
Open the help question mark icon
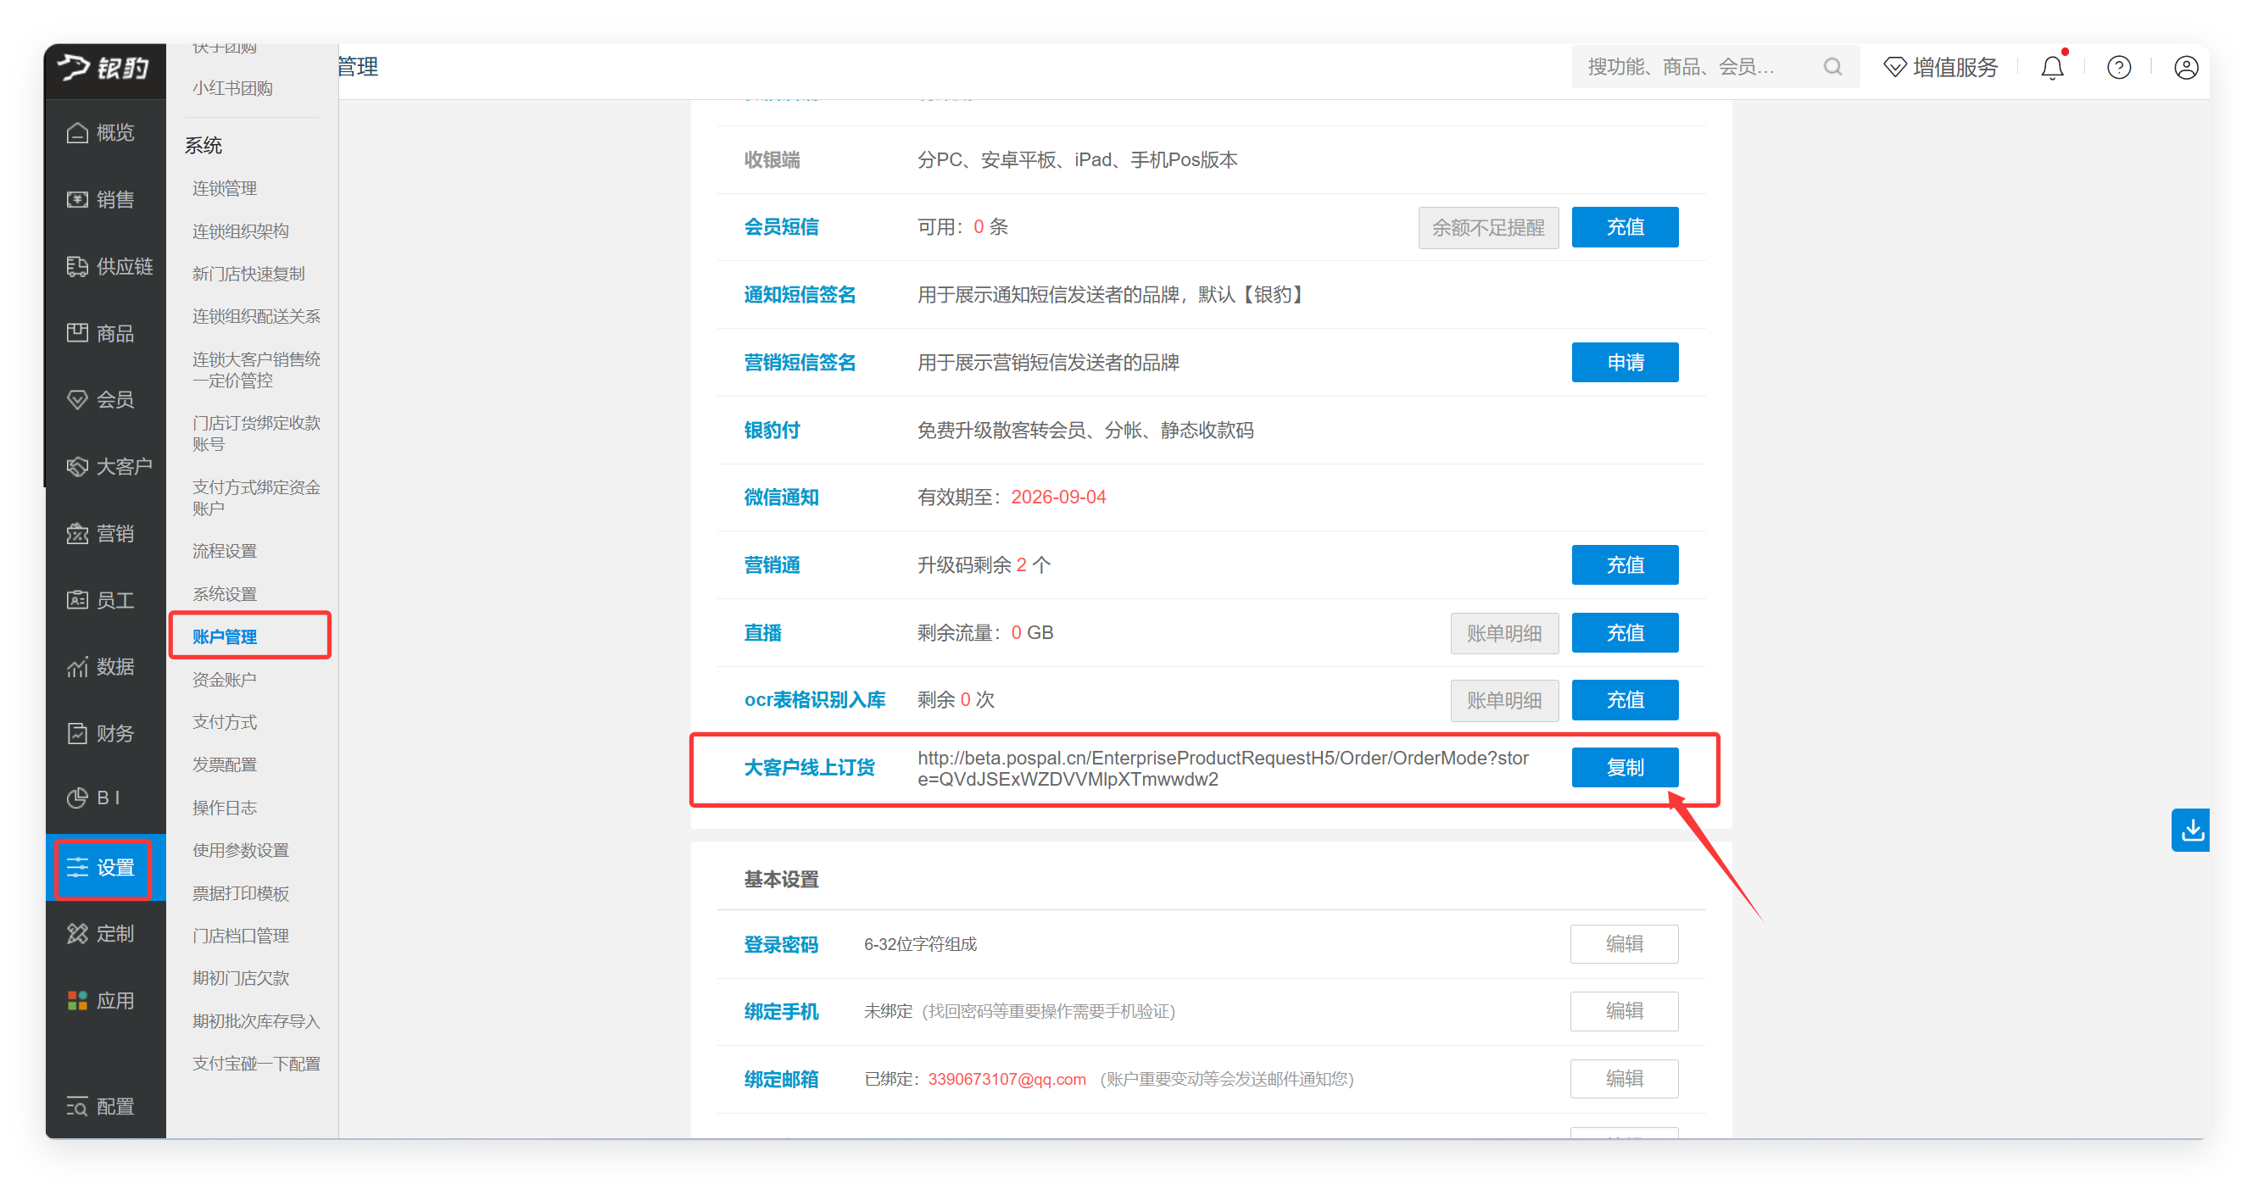tap(2118, 67)
